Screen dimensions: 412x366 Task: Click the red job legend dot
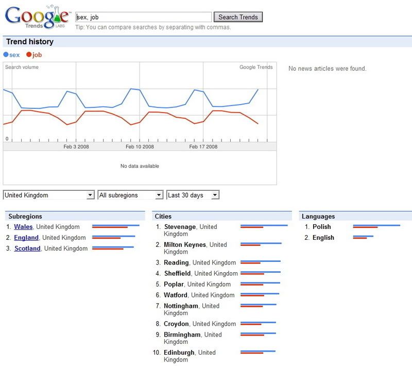click(x=29, y=55)
